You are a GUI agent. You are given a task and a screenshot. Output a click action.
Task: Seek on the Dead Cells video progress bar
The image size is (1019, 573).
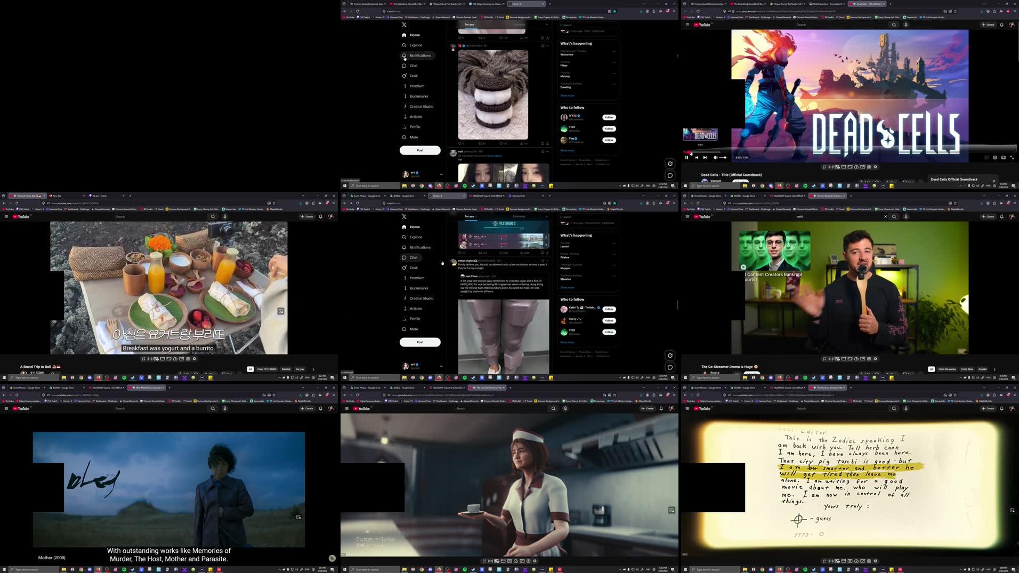point(850,152)
